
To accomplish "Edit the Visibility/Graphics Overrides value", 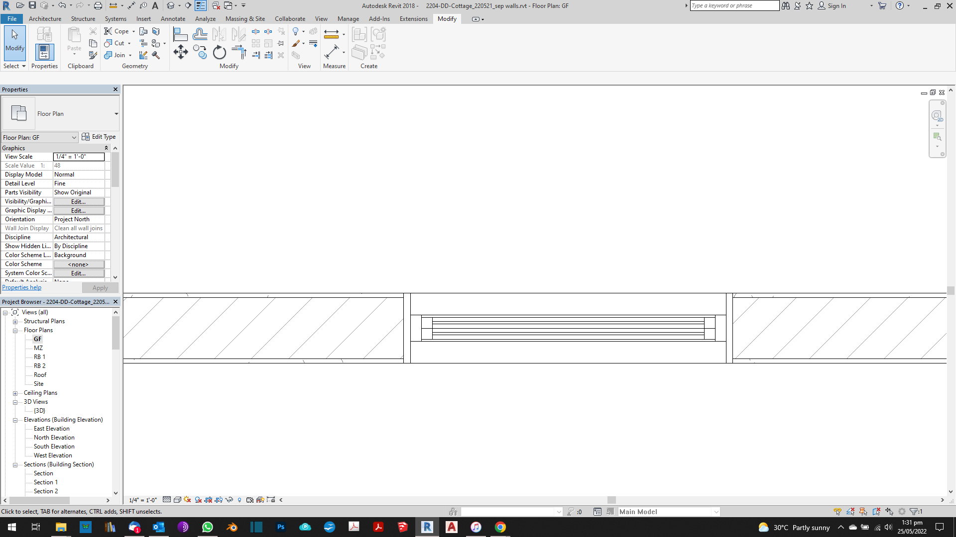I will [79, 202].
